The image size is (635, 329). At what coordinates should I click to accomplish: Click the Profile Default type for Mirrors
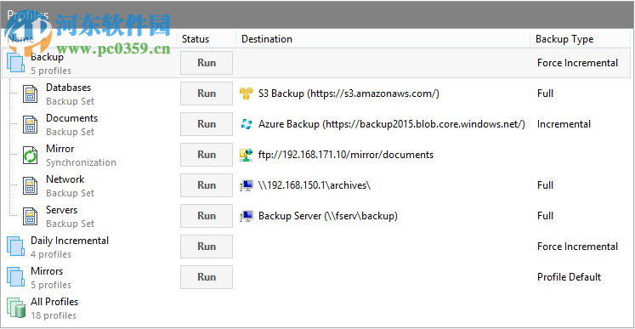click(569, 277)
